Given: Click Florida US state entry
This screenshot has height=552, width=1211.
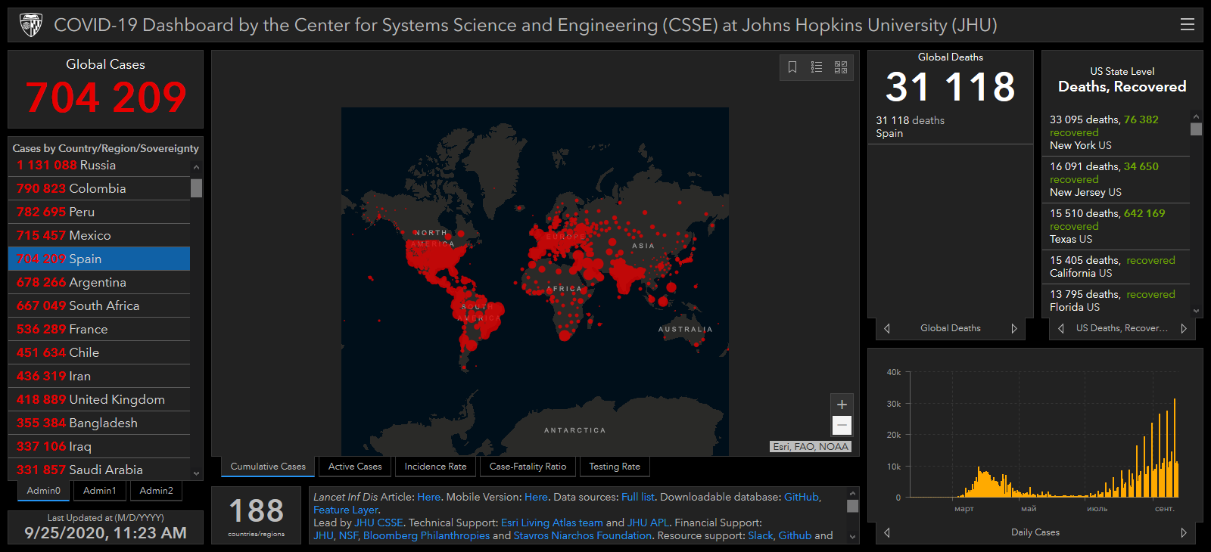Looking at the screenshot, I should tap(1116, 300).
